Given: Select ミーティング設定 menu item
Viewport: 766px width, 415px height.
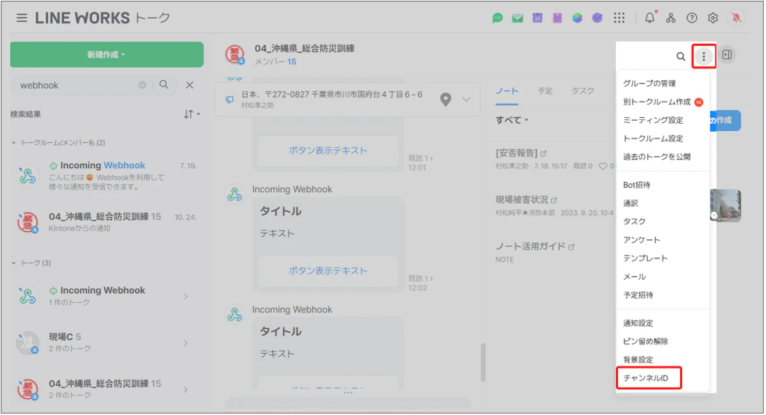Looking at the screenshot, I should coord(653,120).
